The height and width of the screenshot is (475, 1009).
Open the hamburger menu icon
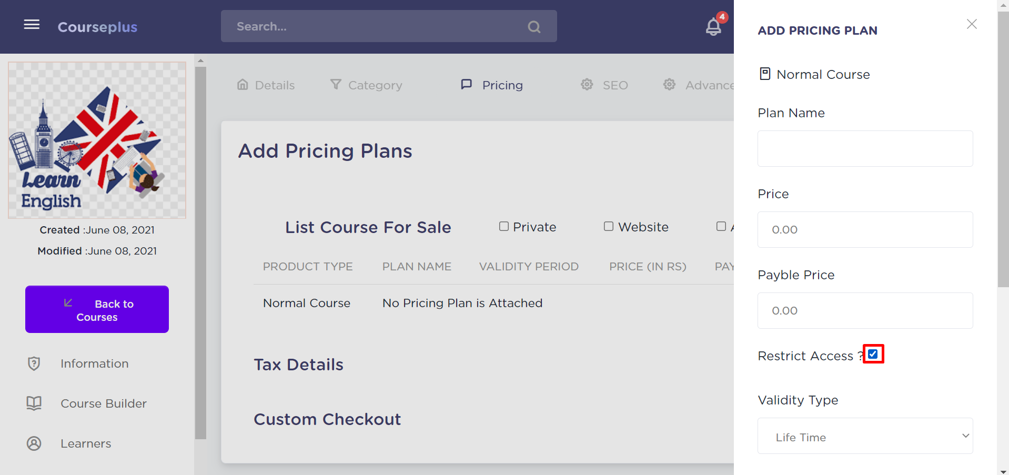click(x=32, y=25)
